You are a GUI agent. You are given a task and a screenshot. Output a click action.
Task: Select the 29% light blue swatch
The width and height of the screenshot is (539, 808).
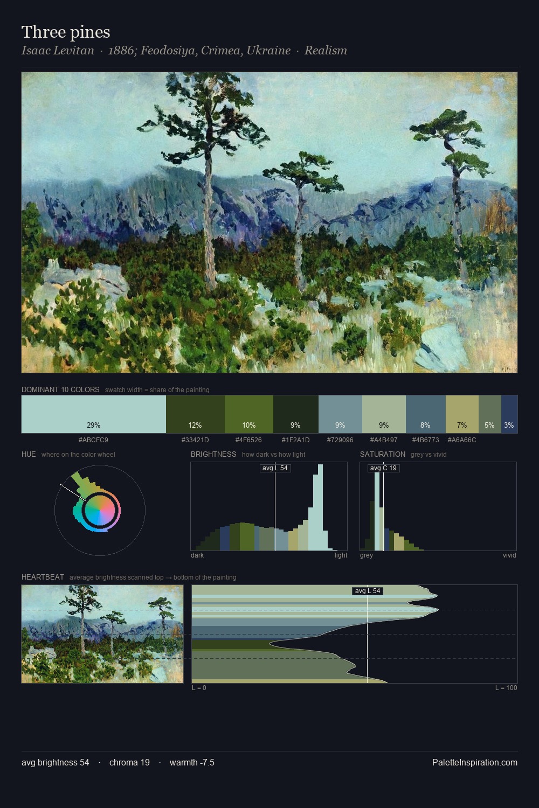click(x=94, y=414)
